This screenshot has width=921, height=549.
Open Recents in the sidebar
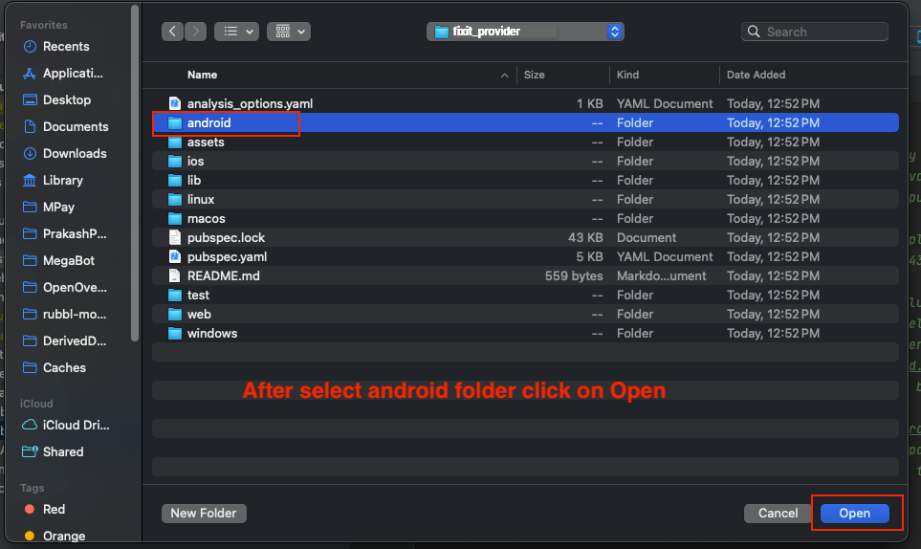[66, 46]
